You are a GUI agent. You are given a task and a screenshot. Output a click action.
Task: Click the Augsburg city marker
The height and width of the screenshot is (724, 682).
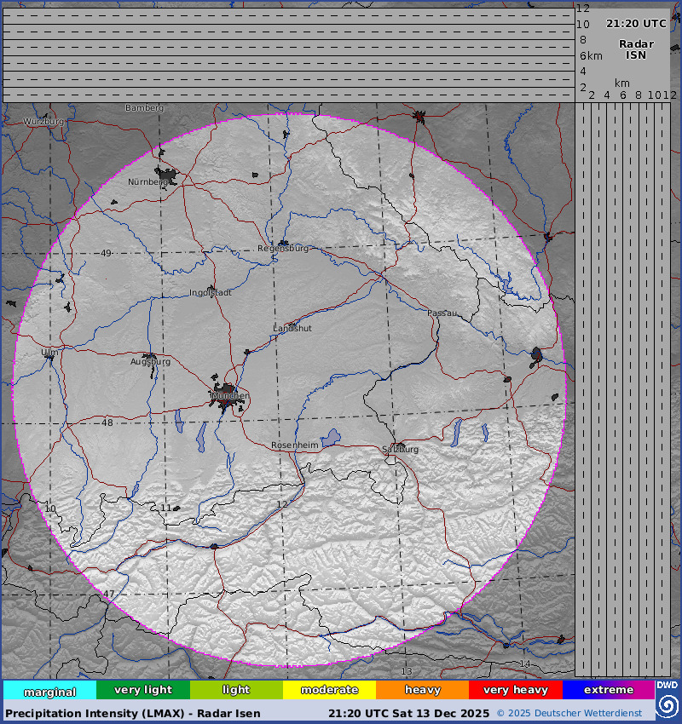pos(149,358)
